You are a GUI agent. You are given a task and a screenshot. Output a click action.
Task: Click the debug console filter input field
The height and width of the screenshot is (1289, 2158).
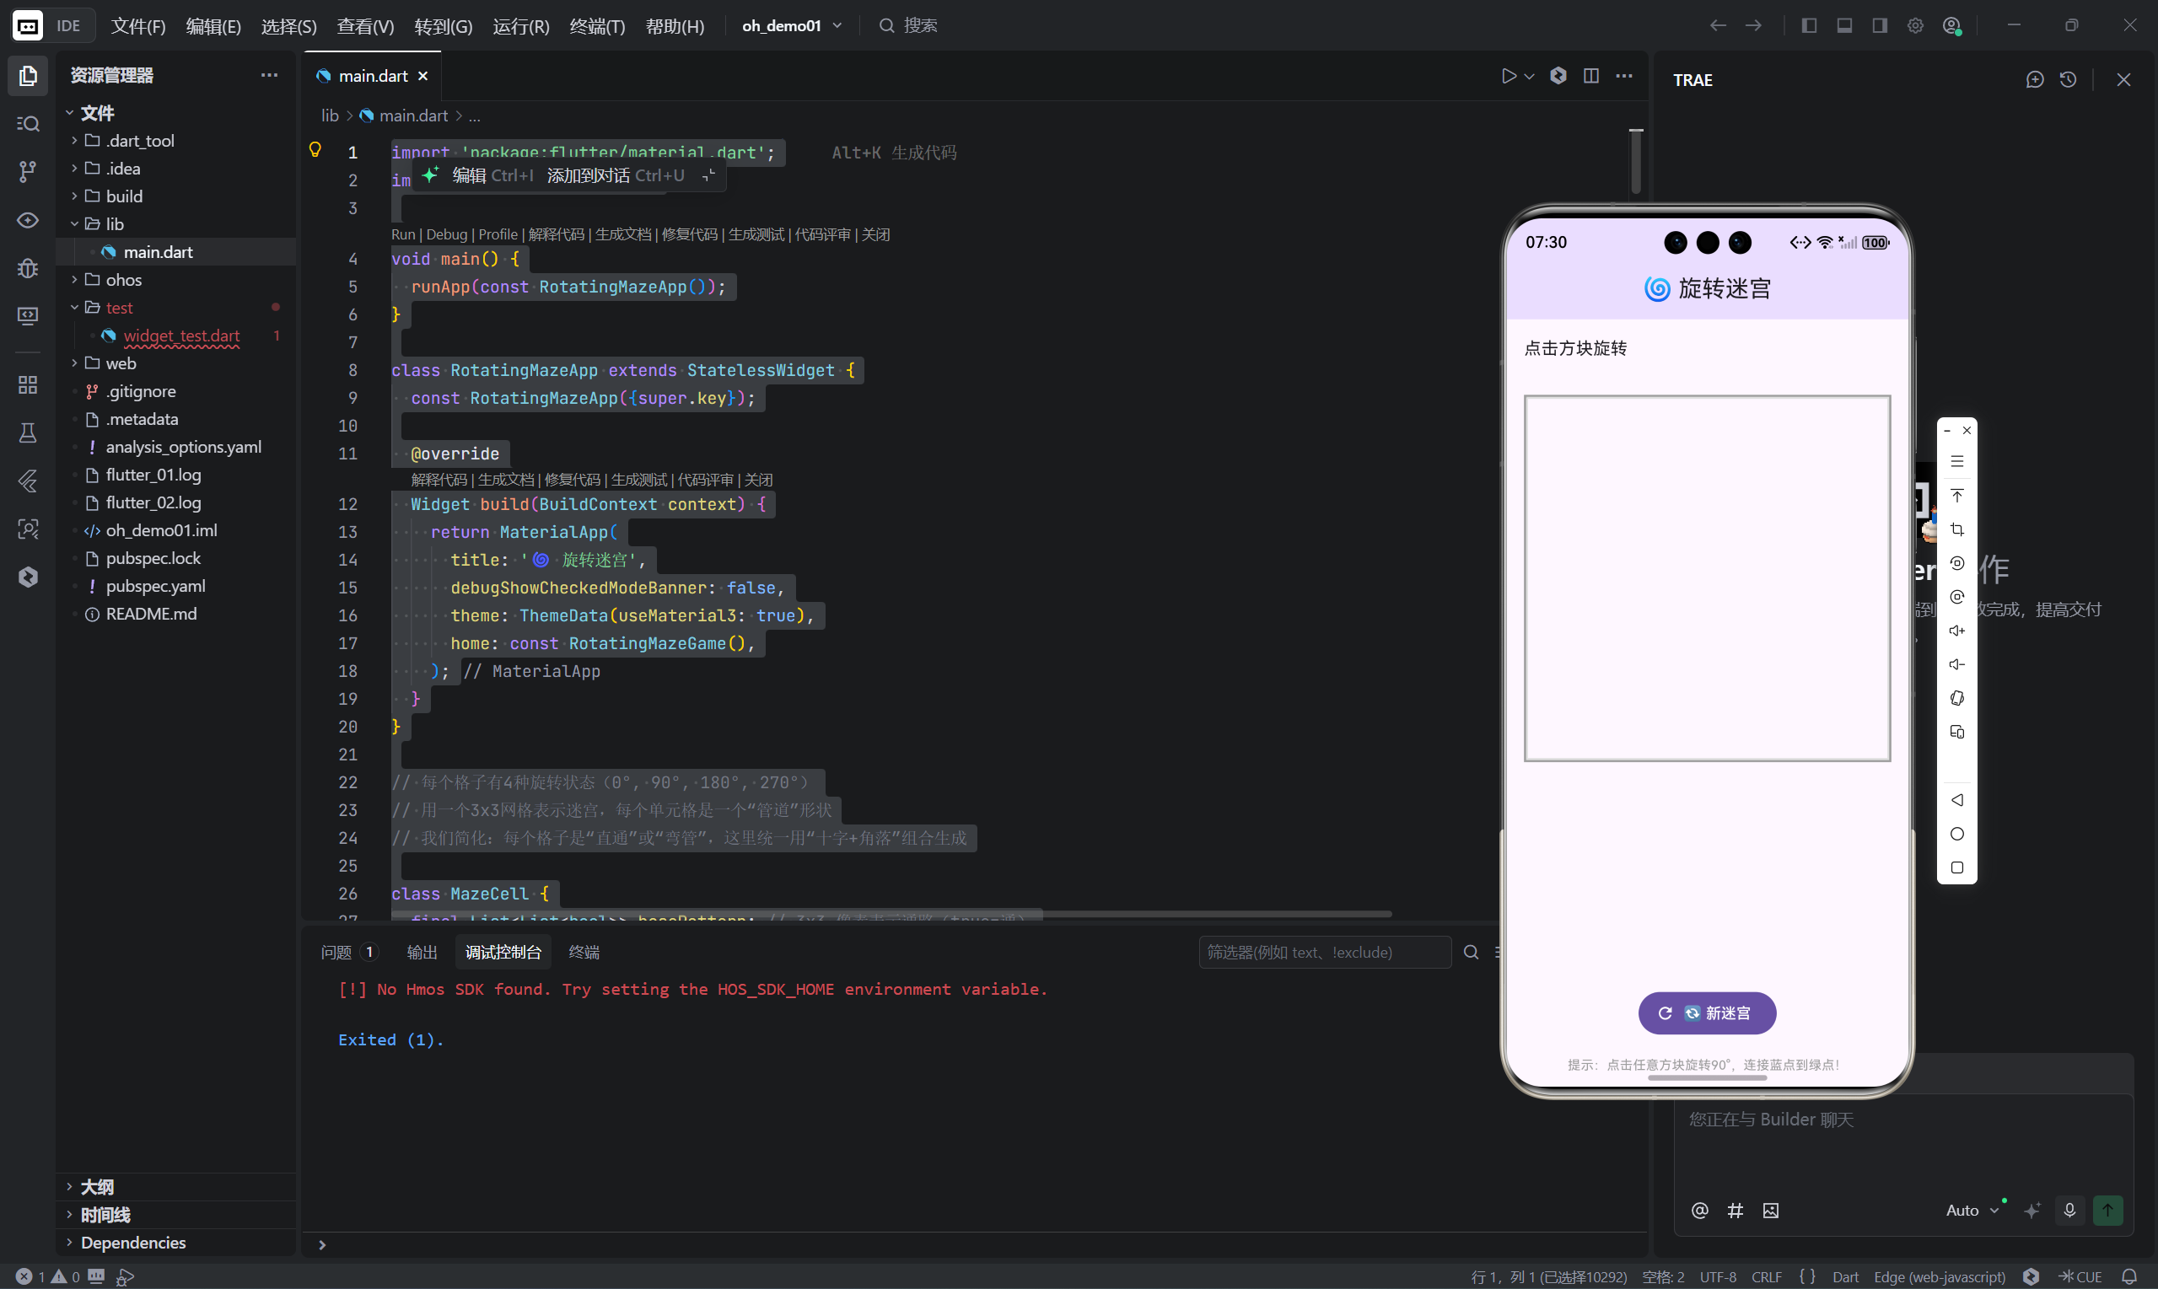[1323, 952]
